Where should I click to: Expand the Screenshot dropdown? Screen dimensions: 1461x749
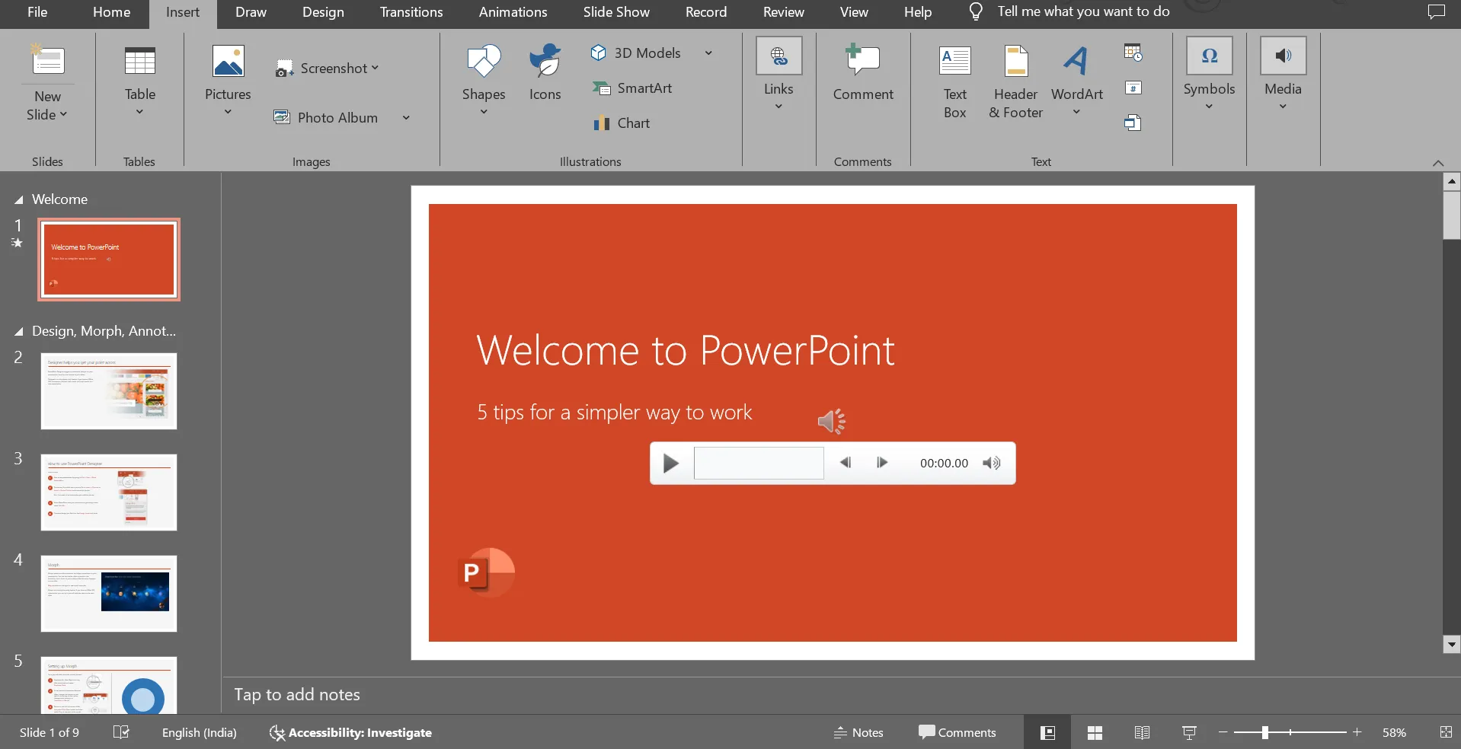point(375,68)
